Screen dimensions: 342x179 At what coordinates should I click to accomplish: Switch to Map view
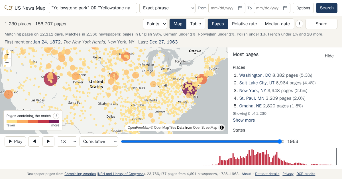[x=178, y=24]
